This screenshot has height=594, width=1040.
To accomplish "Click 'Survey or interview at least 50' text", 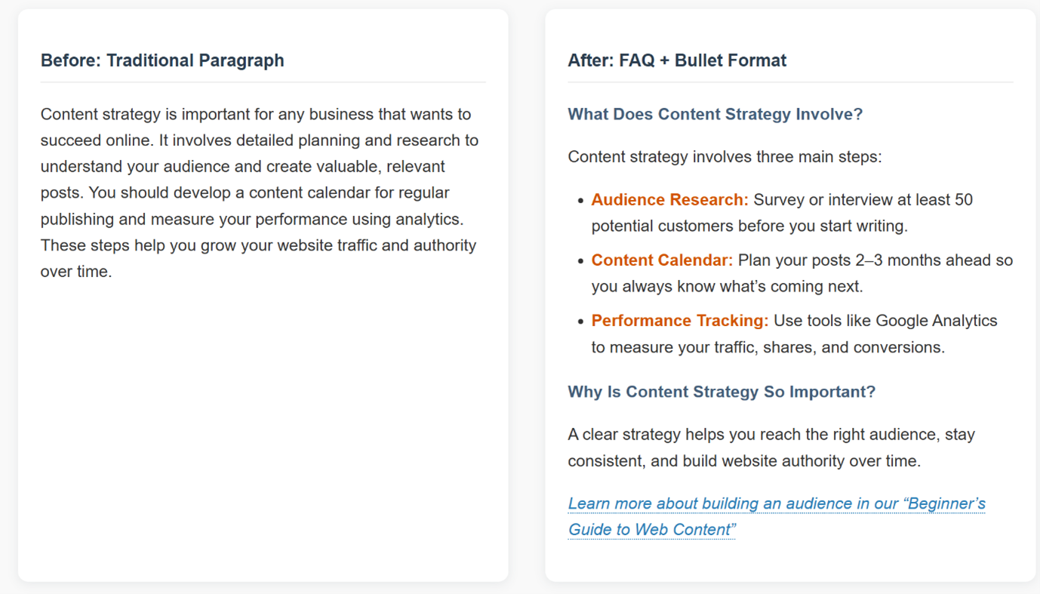I will coord(863,200).
